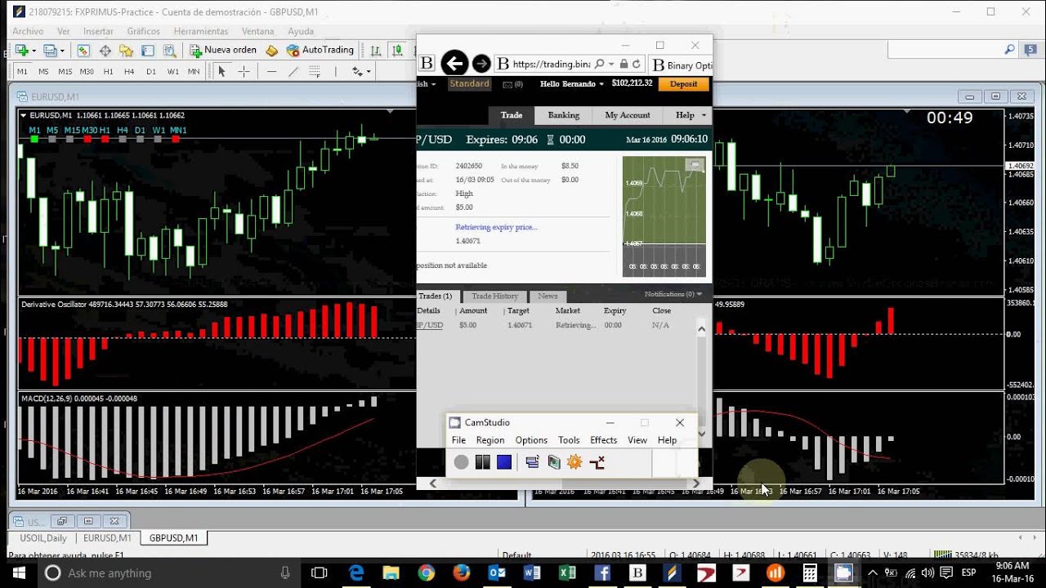Select the crosshair tool
Viewport: 1046px width, 588px height.
pos(244,71)
